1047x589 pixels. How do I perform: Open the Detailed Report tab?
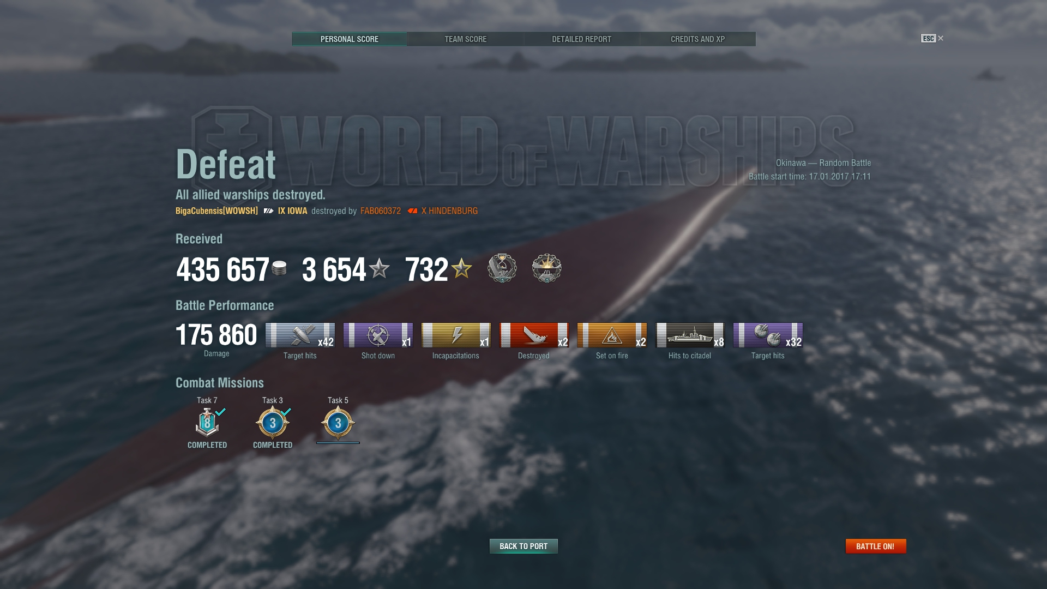581,39
